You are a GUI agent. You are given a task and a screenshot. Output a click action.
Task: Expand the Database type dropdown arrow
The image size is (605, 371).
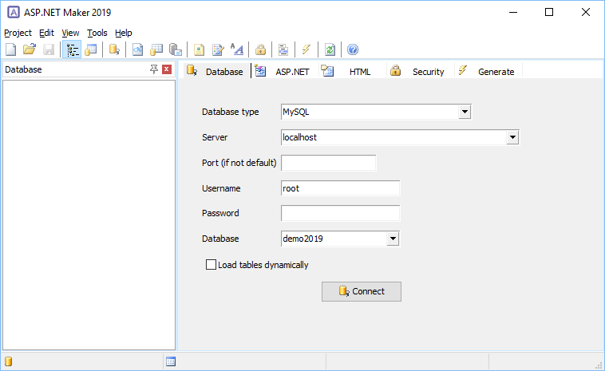pyautogui.click(x=465, y=112)
